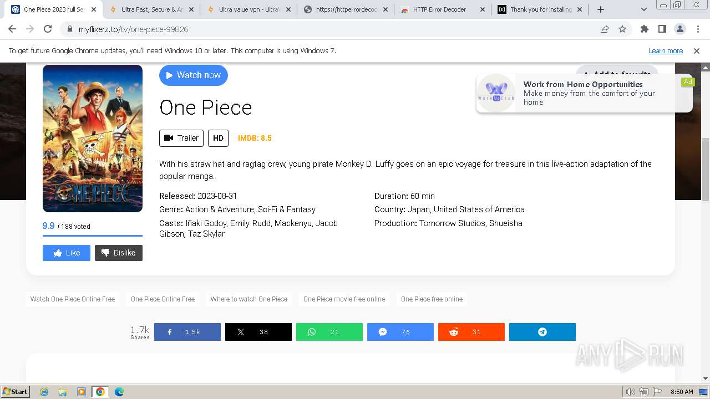The height and width of the screenshot is (399, 710).
Task: Open the Chrome profile avatar
Action: pyautogui.click(x=679, y=29)
